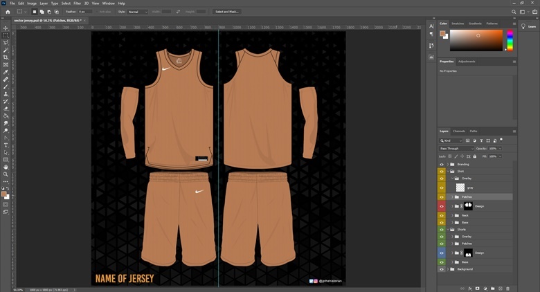Click the Intersect with selection icon
Screen dimensions: 540x292
point(57,12)
